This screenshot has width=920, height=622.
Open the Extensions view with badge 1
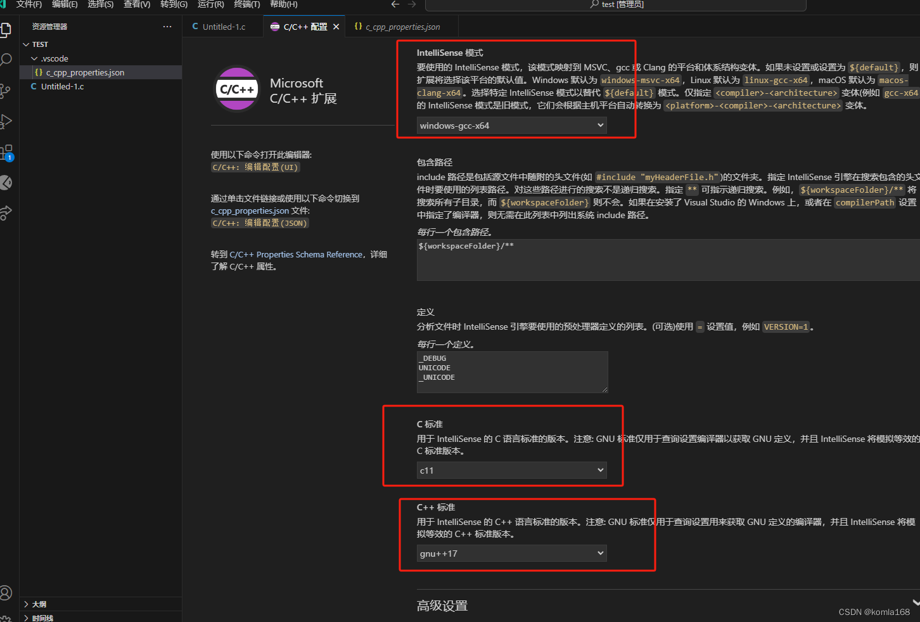(x=7, y=152)
